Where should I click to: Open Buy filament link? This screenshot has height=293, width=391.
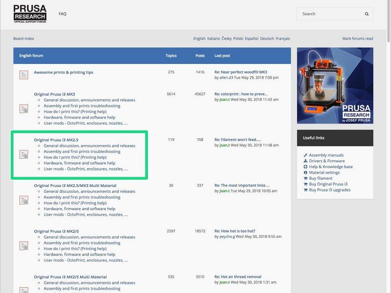click(321, 178)
